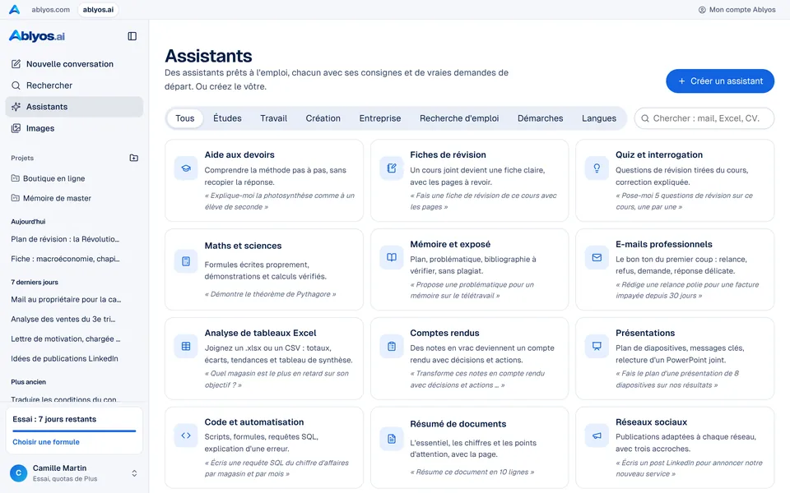Screen dimensions: 790x493
Task: Click the Comptes rendus clipboard icon
Action: coord(392,347)
